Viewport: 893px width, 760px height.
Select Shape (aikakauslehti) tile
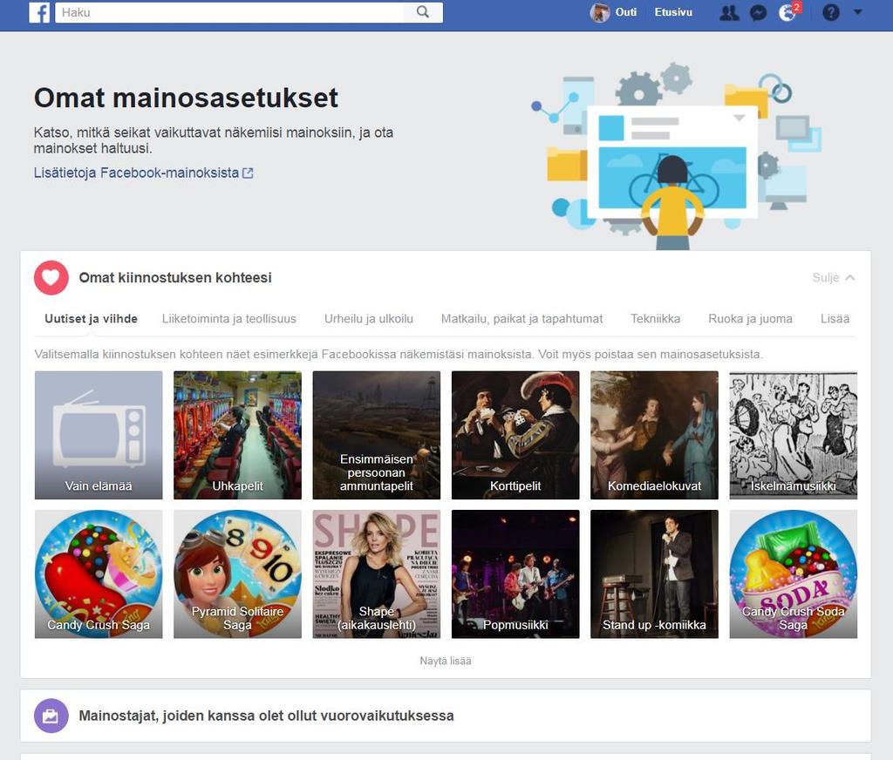tap(377, 573)
